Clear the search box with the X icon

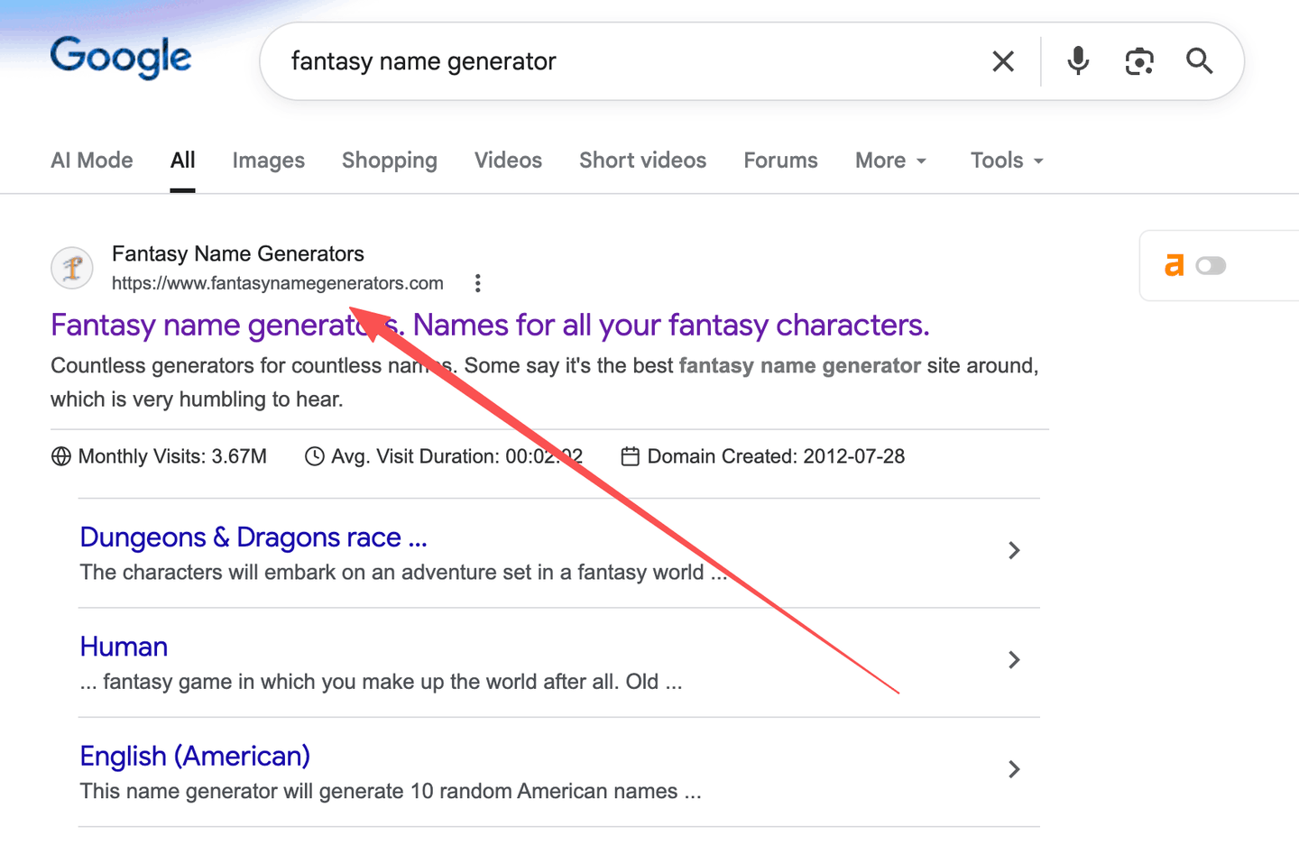click(1003, 61)
